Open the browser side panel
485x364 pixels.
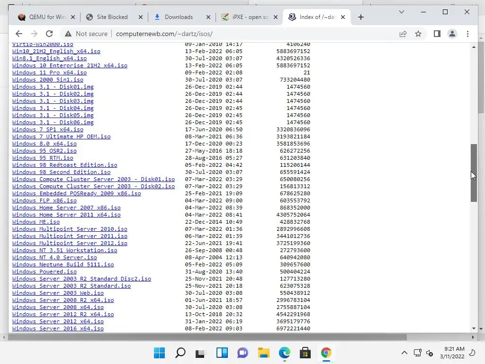coord(437,34)
